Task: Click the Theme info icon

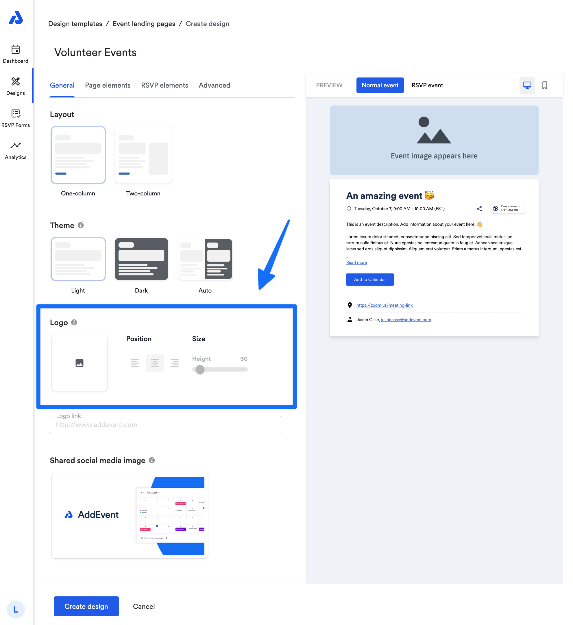Action: tap(81, 225)
